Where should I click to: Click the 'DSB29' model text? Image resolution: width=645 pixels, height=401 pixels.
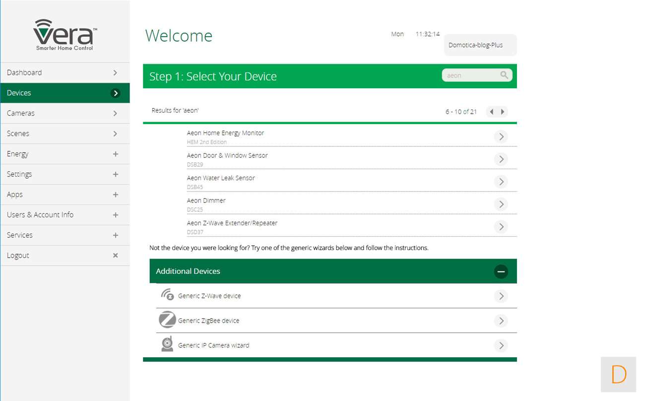point(195,165)
